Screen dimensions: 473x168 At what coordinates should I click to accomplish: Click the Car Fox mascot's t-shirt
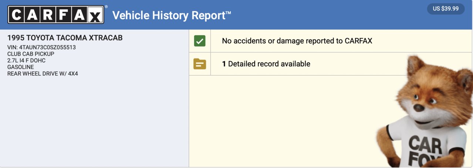click(425, 146)
